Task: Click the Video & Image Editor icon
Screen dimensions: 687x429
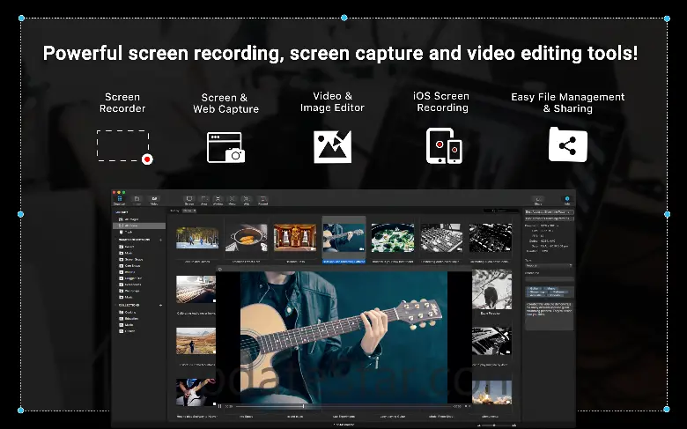Action: click(332, 146)
